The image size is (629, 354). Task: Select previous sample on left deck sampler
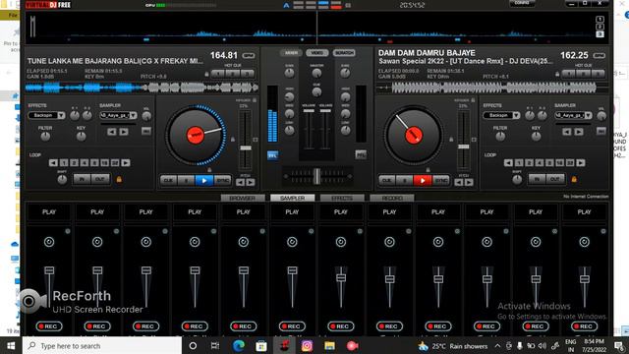(112, 132)
